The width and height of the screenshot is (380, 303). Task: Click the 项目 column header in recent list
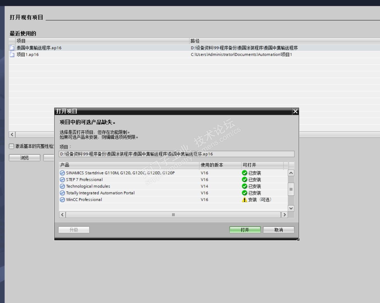tap(102, 41)
